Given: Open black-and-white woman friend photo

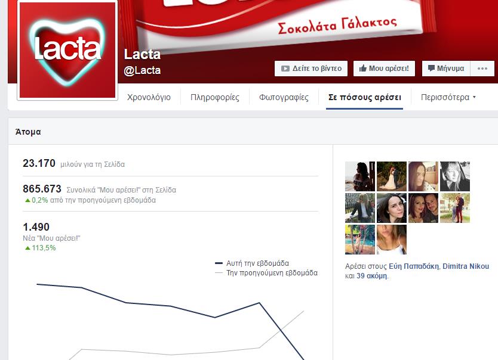Looking at the screenshot, I should coord(455,176).
